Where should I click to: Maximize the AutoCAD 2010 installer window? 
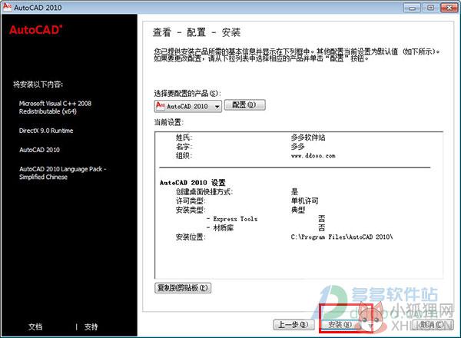click(x=430, y=8)
